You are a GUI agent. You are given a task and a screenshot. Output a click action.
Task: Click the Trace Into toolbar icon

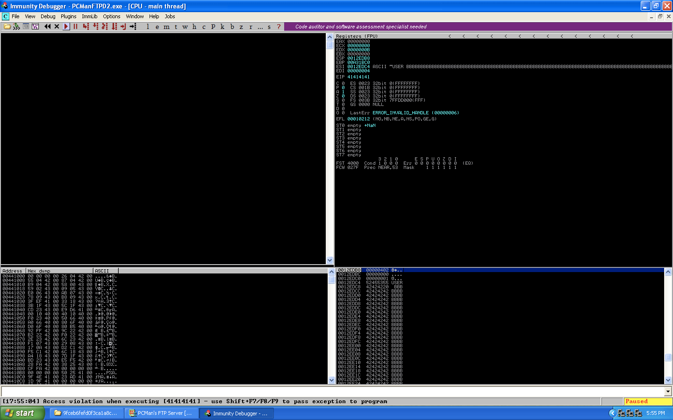click(105, 27)
